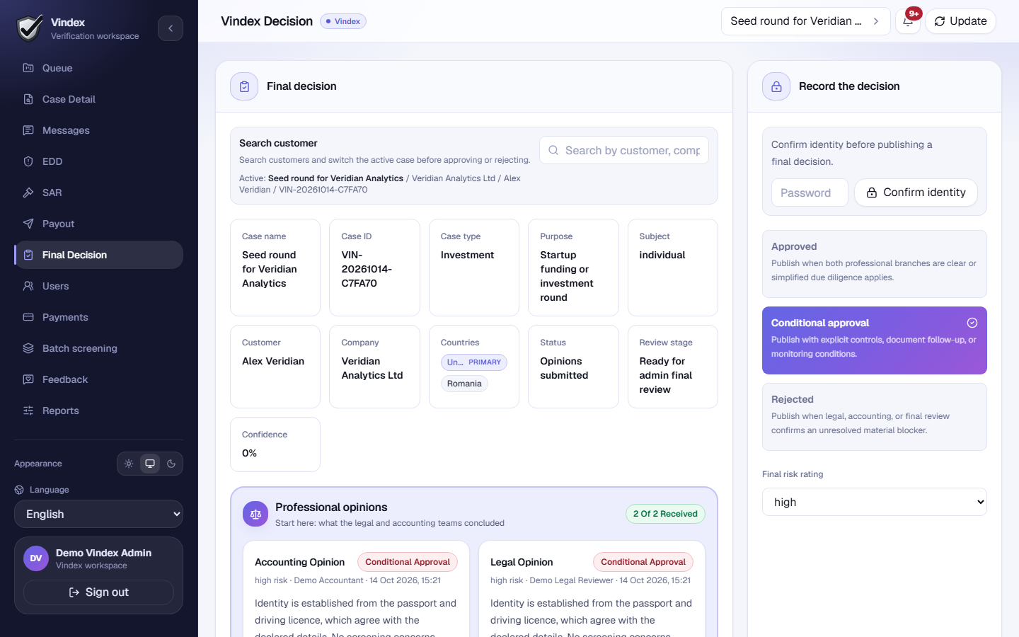
Task: Click the Queue icon in sidebar
Action: (28, 68)
